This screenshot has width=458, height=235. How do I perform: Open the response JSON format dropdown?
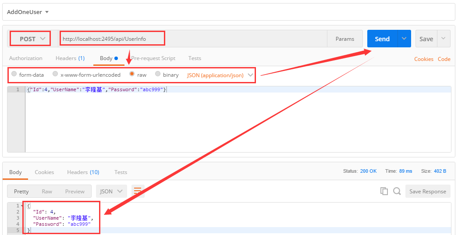click(x=111, y=192)
